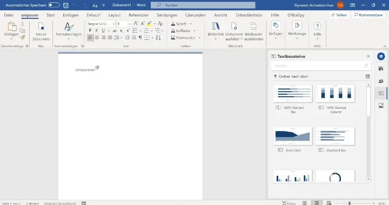Open the Kommentare button
Screen dimensions: 389x205
coord(369,15)
